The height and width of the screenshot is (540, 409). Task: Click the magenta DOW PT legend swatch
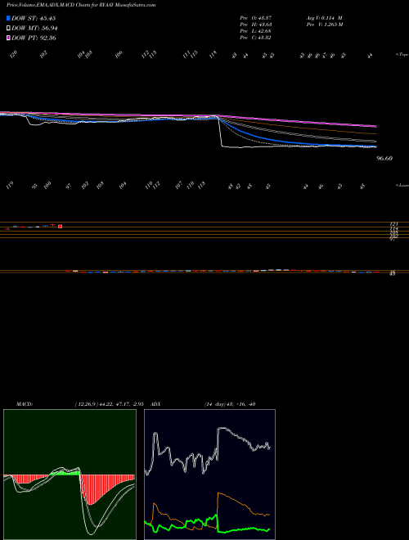pyautogui.click(x=9, y=38)
